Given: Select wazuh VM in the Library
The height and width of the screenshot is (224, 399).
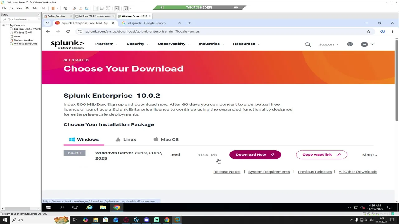Looking at the screenshot, I should 17,36.
